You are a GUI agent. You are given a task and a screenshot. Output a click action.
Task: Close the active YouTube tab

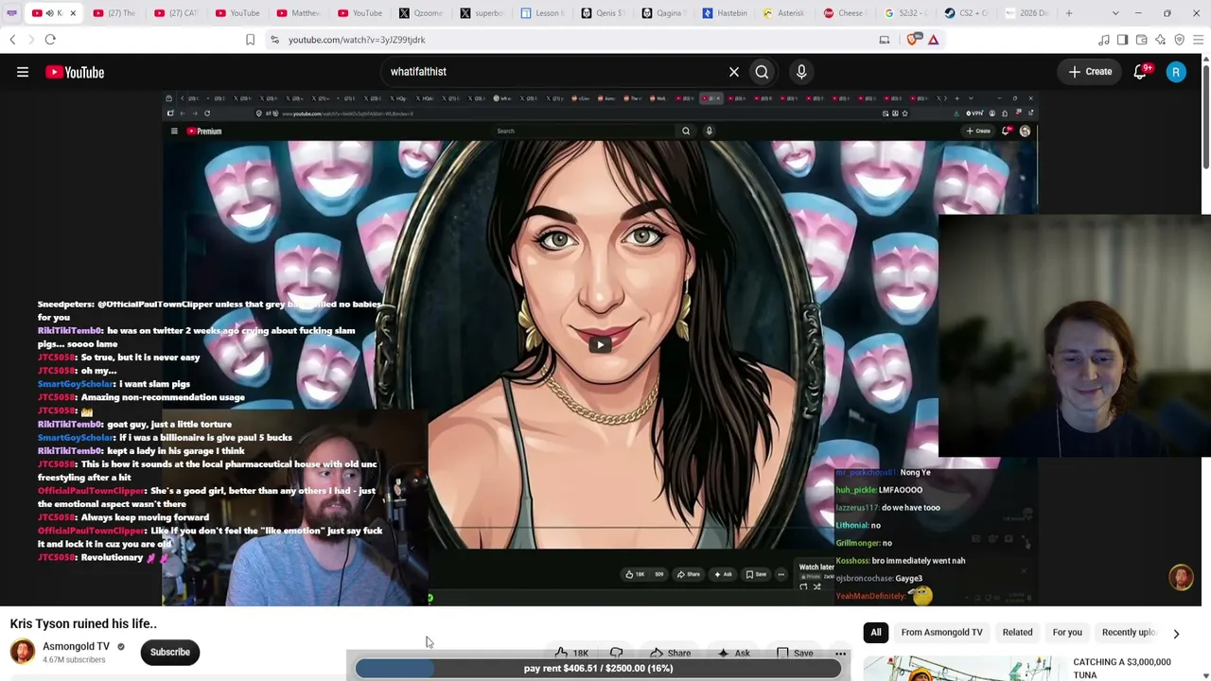(x=72, y=13)
